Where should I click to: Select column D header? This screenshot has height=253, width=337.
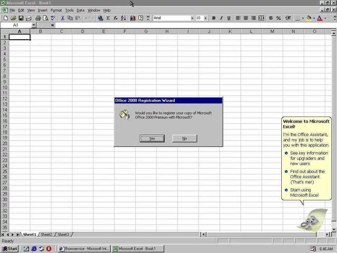pyautogui.click(x=83, y=31)
